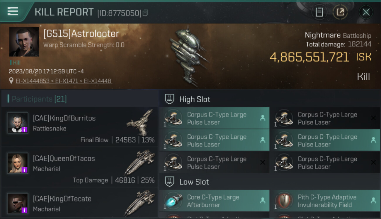Tap QueenOfTacos info badge on portrait
Screen dimensions: 381x219
coord(25,170)
